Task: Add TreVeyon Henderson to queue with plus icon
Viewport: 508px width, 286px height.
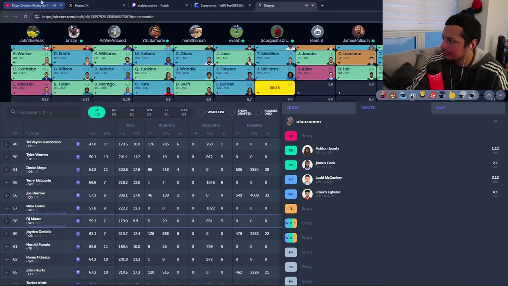Action: pyautogui.click(x=7, y=144)
